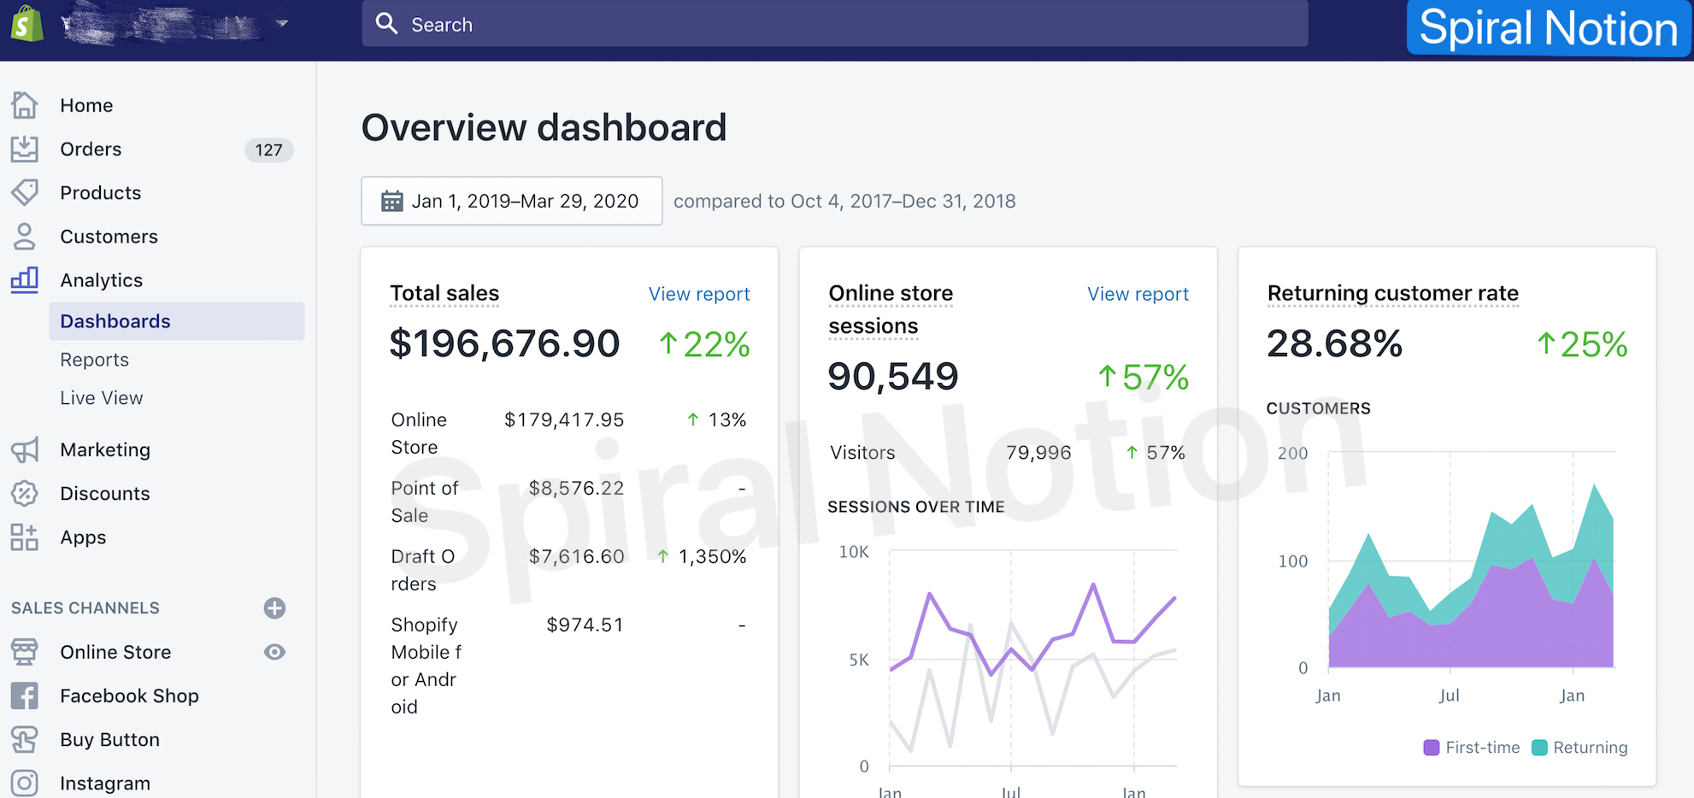Click the calendar icon in date picker
This screenshot has width=1694, height=798.
(x=391, y=201)
